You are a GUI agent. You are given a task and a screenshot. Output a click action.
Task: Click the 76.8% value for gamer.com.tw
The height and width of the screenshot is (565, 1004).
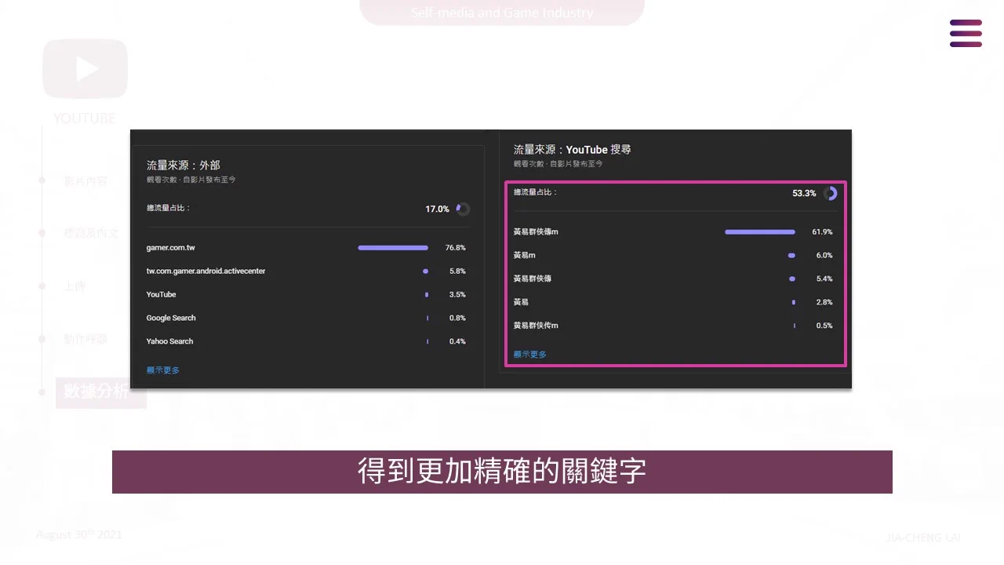[456, 248]
